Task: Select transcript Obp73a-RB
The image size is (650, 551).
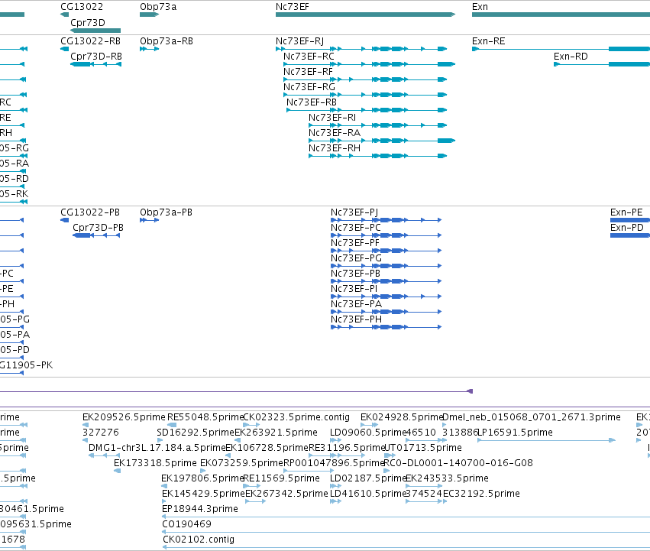Action: point(167,41)
